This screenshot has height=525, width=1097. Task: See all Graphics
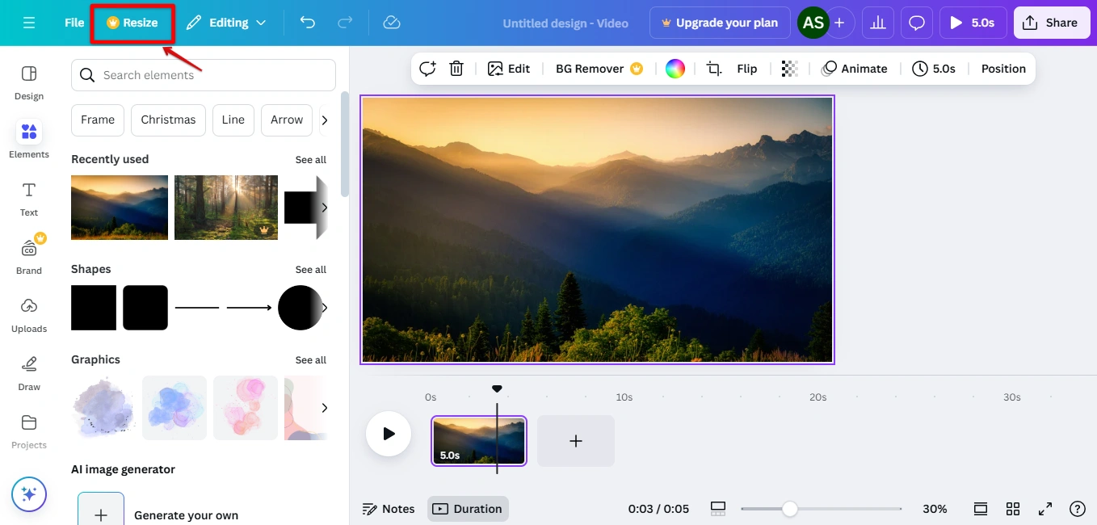[310, 360]
